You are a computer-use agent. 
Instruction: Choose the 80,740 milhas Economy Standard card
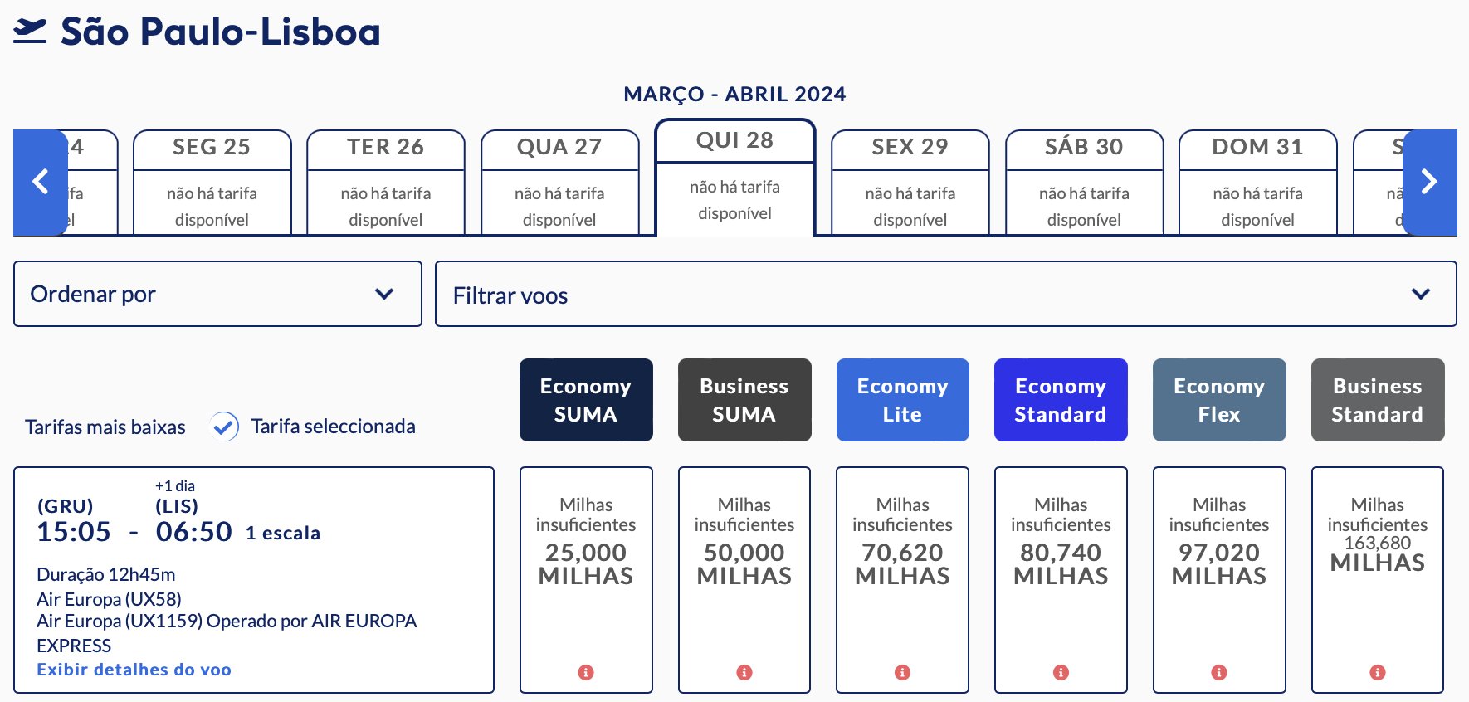(x=1061, y=580)
